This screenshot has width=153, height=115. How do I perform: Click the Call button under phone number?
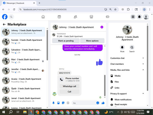69,92
